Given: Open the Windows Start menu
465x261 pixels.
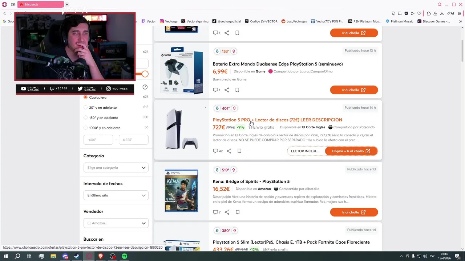Looking at the screenshot, I should point(5,256).
